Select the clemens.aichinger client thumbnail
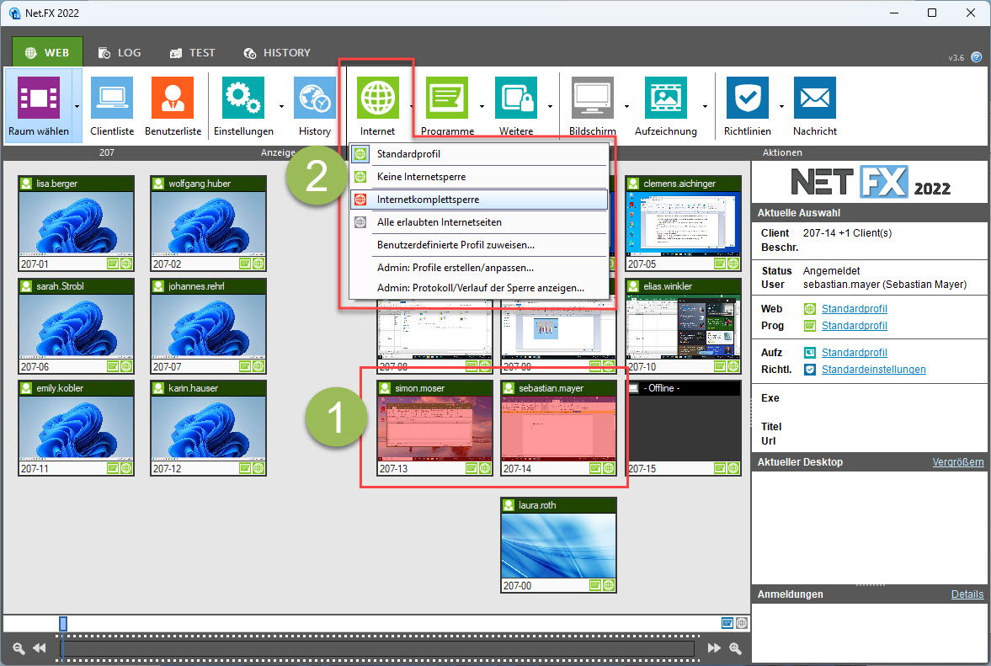Screen dimensions: 991x666 (683, 224)
